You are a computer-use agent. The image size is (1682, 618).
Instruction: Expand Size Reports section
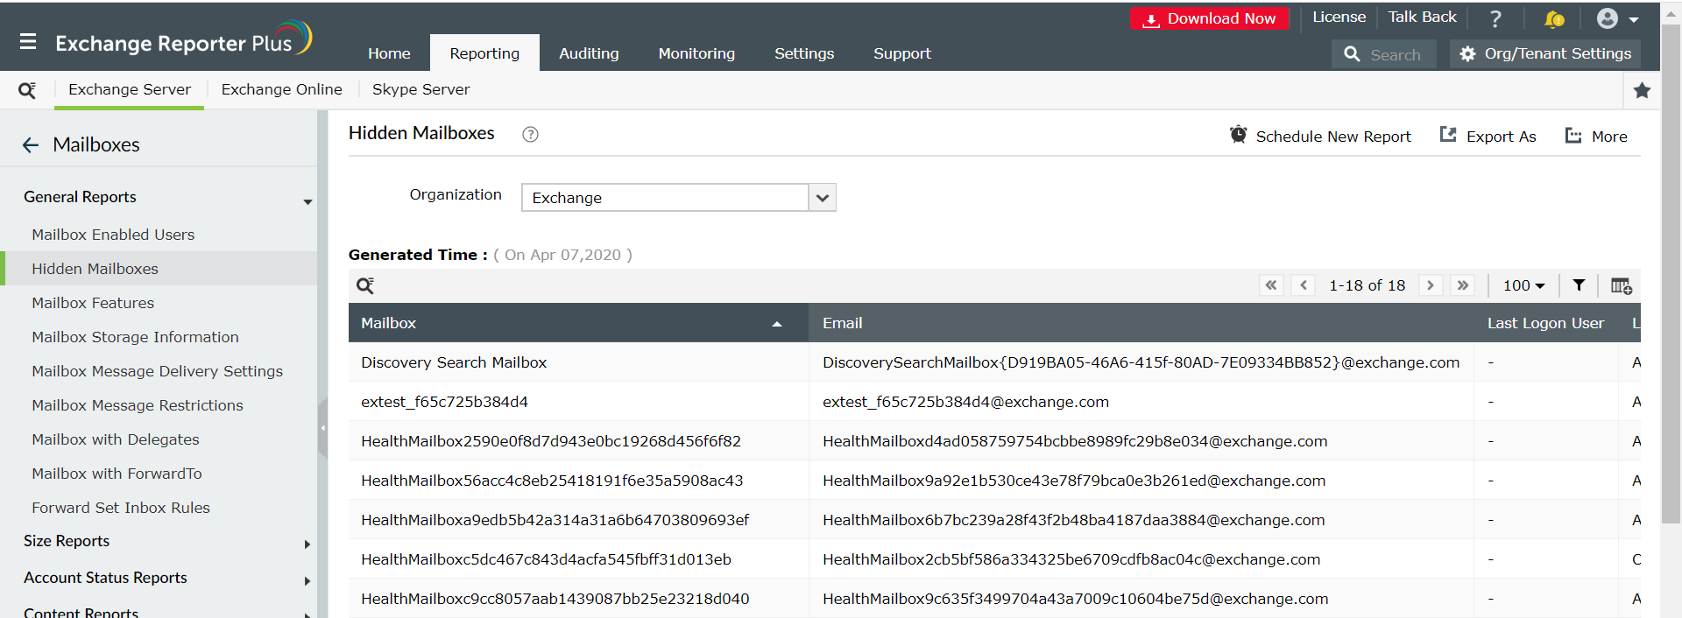click(307, 544)
